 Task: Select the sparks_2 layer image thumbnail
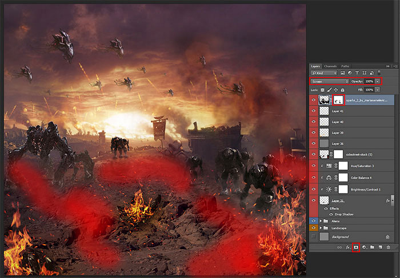324,100
